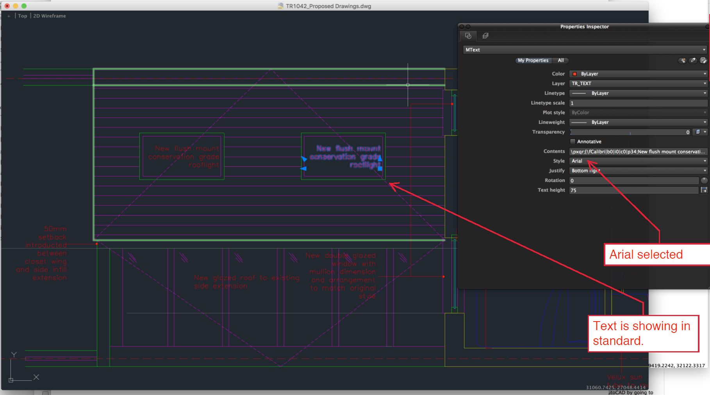Image resolution: width=710 pixels, height=395 pixels.
Task: Open the Justify Bottom right dropdown
Action: tap(639, 171)
